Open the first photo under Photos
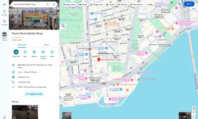198x119 pixels. pos(25,112)
